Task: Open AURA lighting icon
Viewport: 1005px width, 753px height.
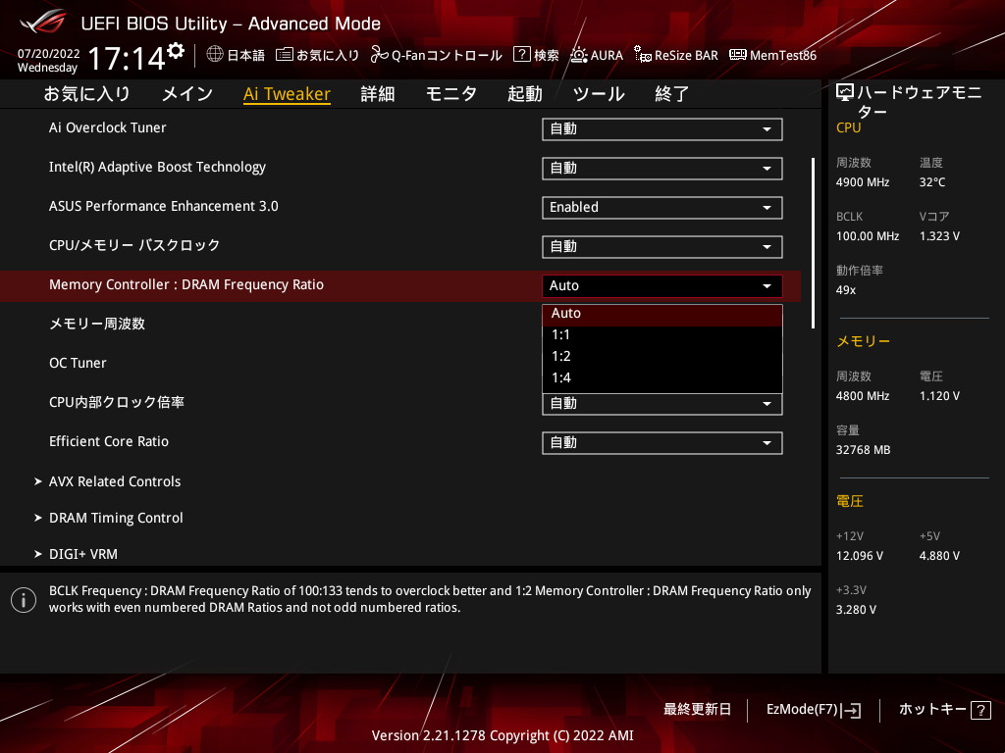Action: tap(579, 55)
